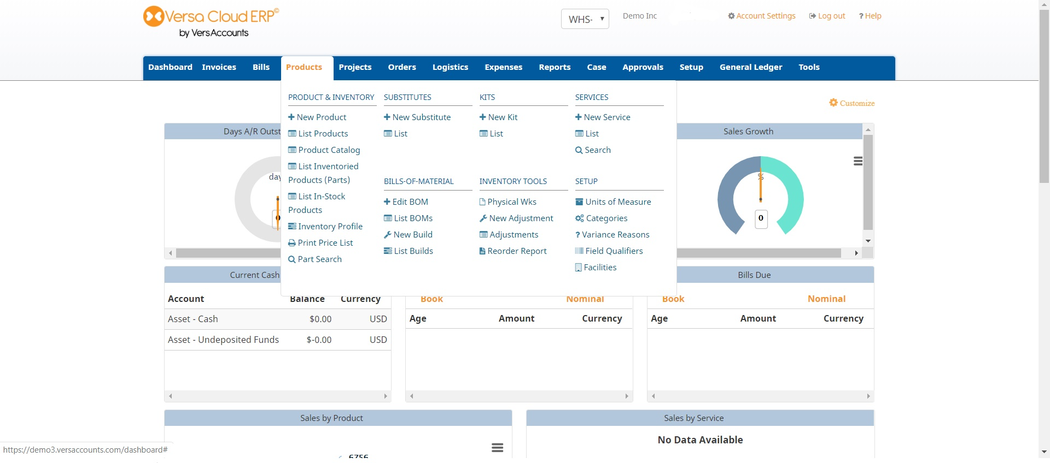Expand the WHS- warehouse dropdown
This screenshot has width=1050, height=463.
(x=585, y=19)
